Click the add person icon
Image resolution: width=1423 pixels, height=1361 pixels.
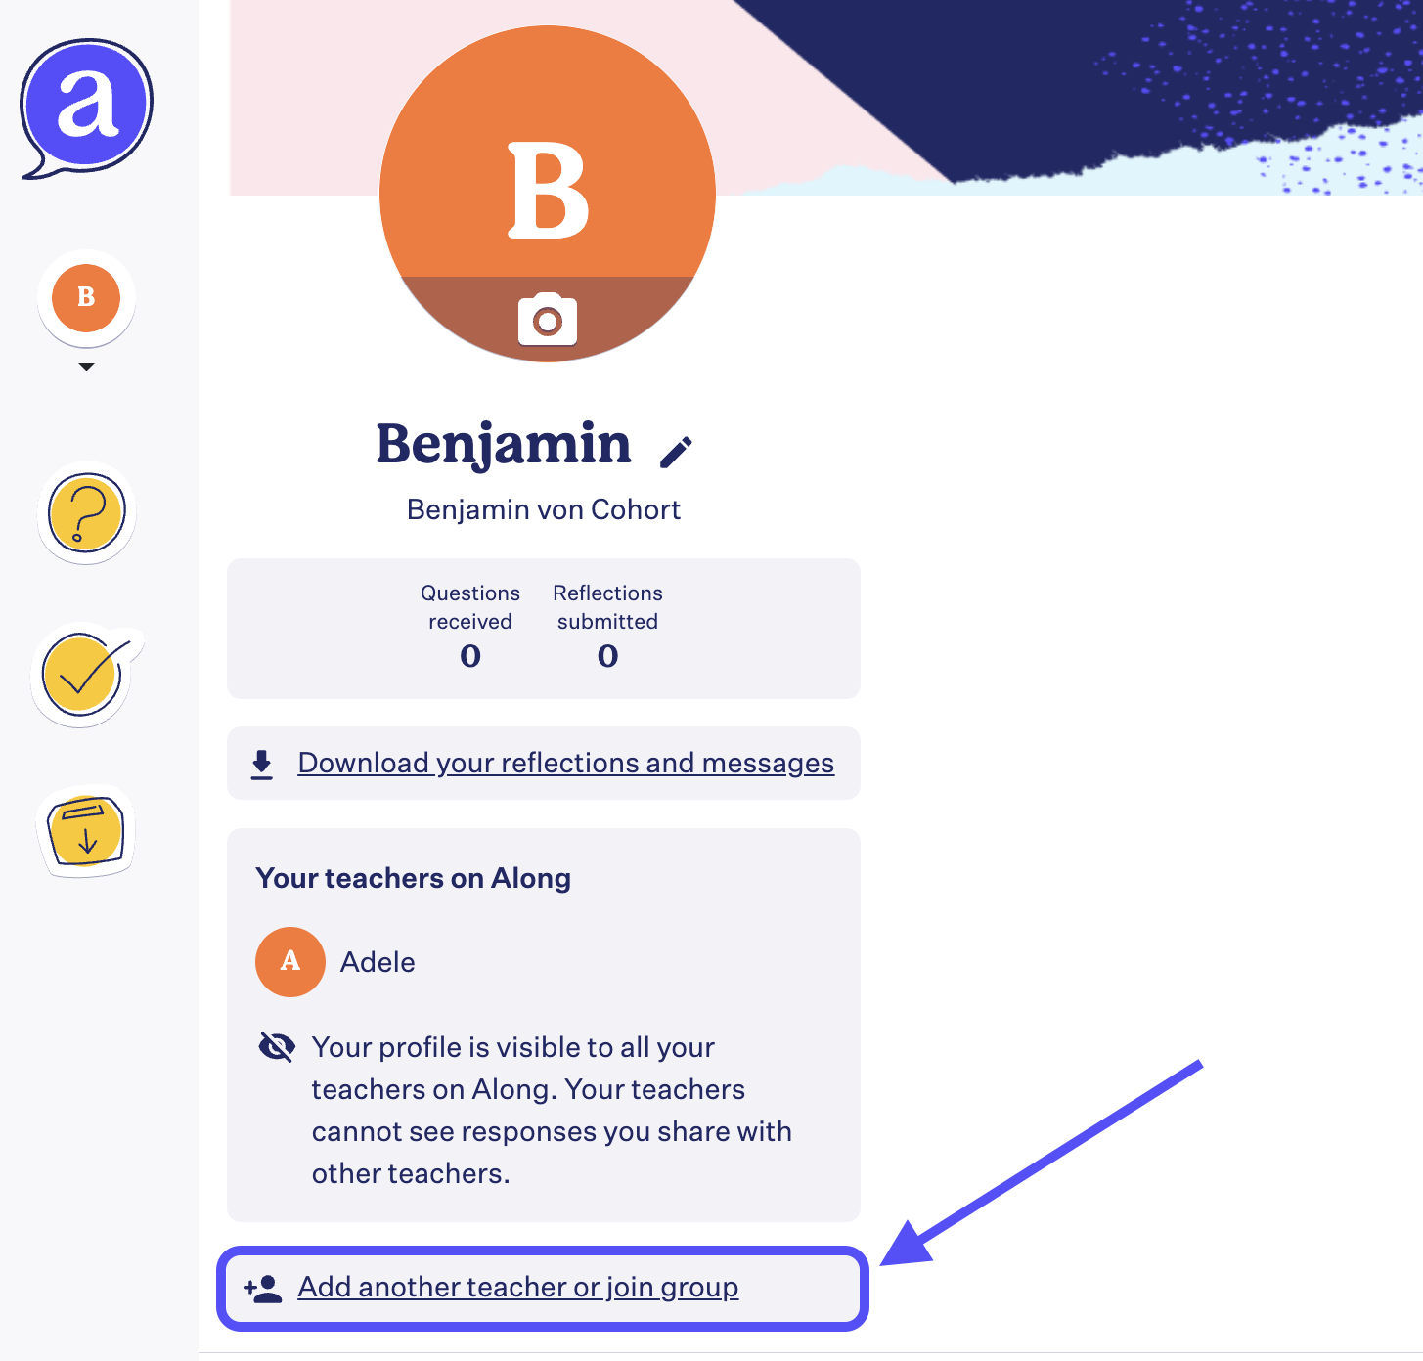(x=263, y=1289)
